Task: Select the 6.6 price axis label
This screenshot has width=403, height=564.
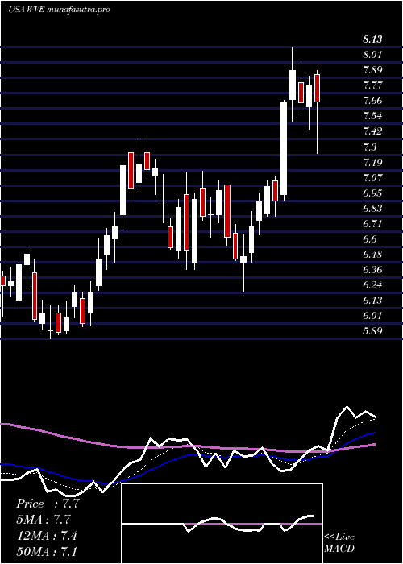Action: tap(369, 239)
